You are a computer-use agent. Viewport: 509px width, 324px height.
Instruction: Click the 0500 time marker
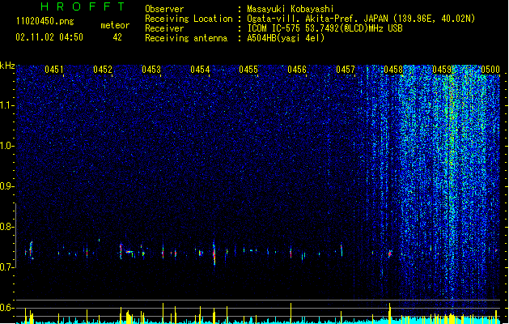click(490, 70)
